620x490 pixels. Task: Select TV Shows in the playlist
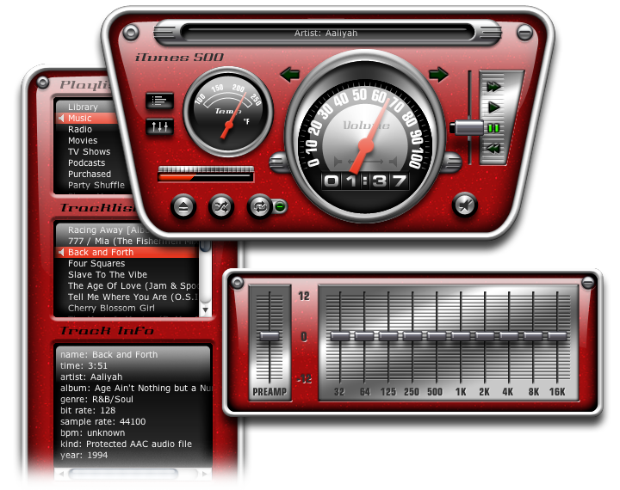tap(90, 151)
